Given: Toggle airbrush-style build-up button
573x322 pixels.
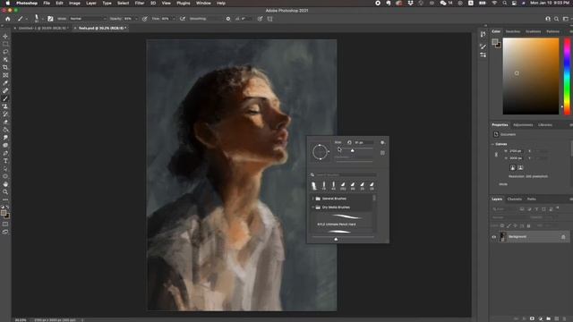Looking at the screenshot, I should [183, 19].
